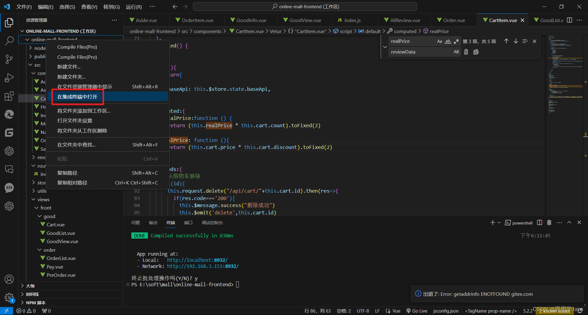This screenshot has width=588, height=315.
Task: Choose 新建文件夹... from context menu
Action: 107,77
